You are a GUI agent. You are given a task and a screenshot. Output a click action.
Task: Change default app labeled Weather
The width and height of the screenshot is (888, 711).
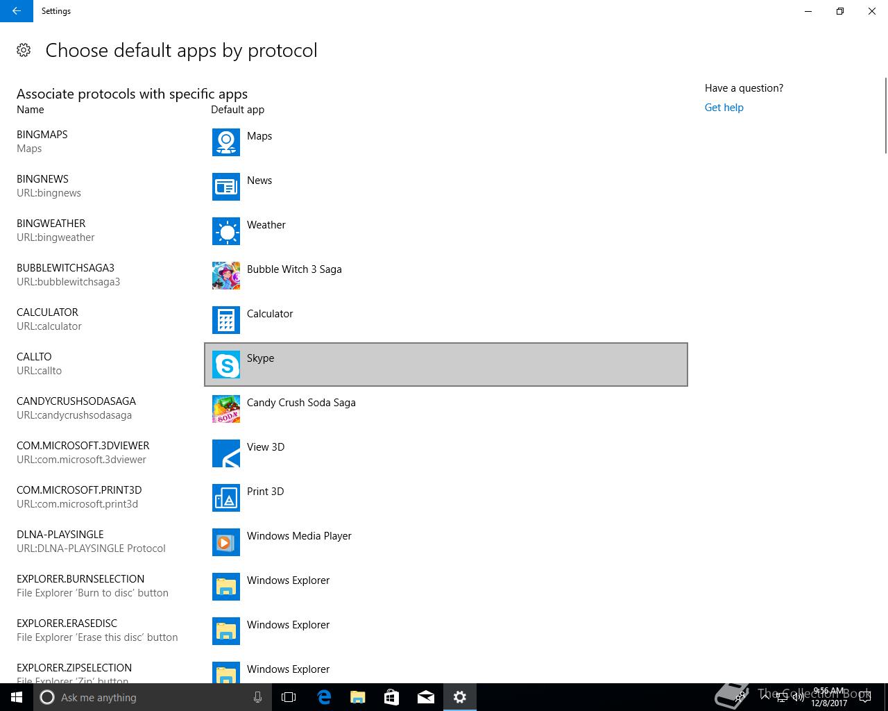(446, 231)
